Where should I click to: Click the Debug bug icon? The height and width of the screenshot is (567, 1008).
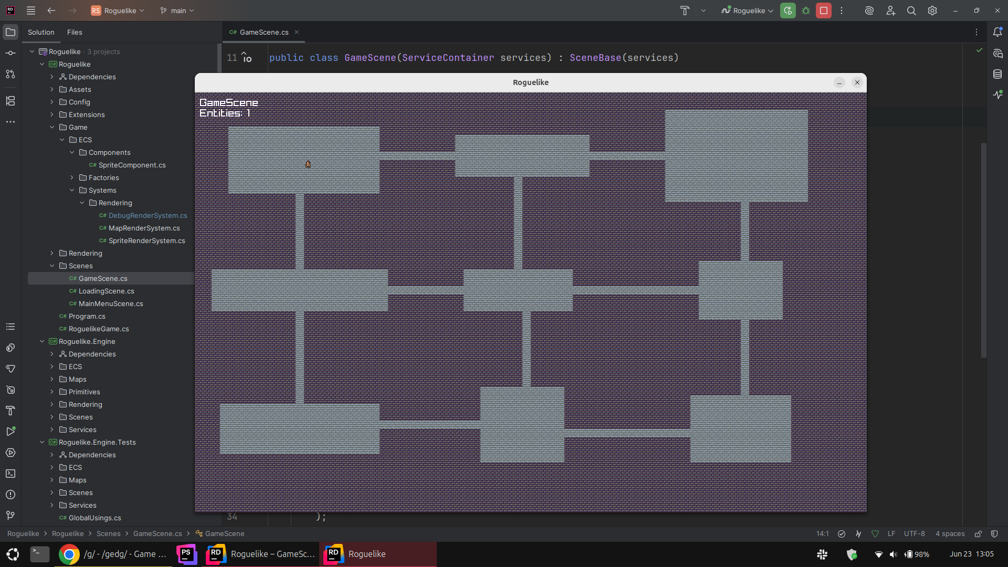pos(806,10)
